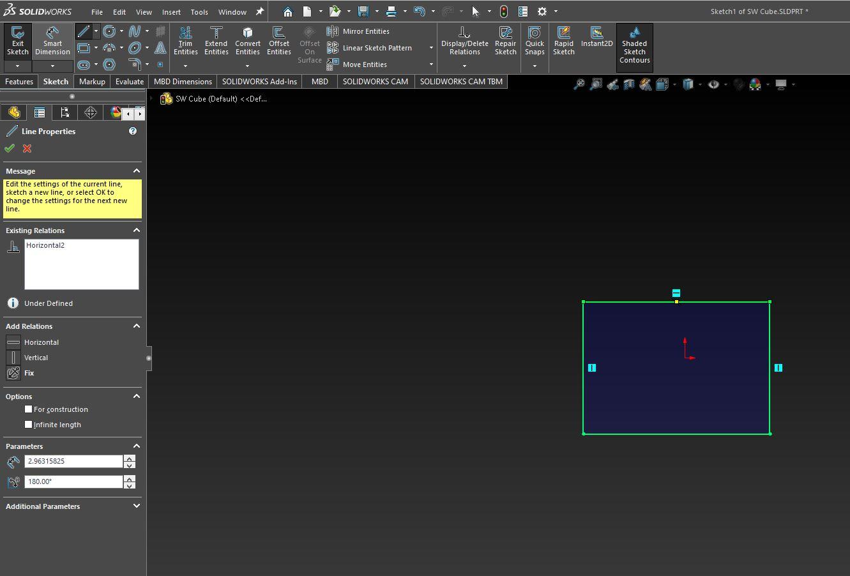Toggle Instant2D mode

coord(596,36)
